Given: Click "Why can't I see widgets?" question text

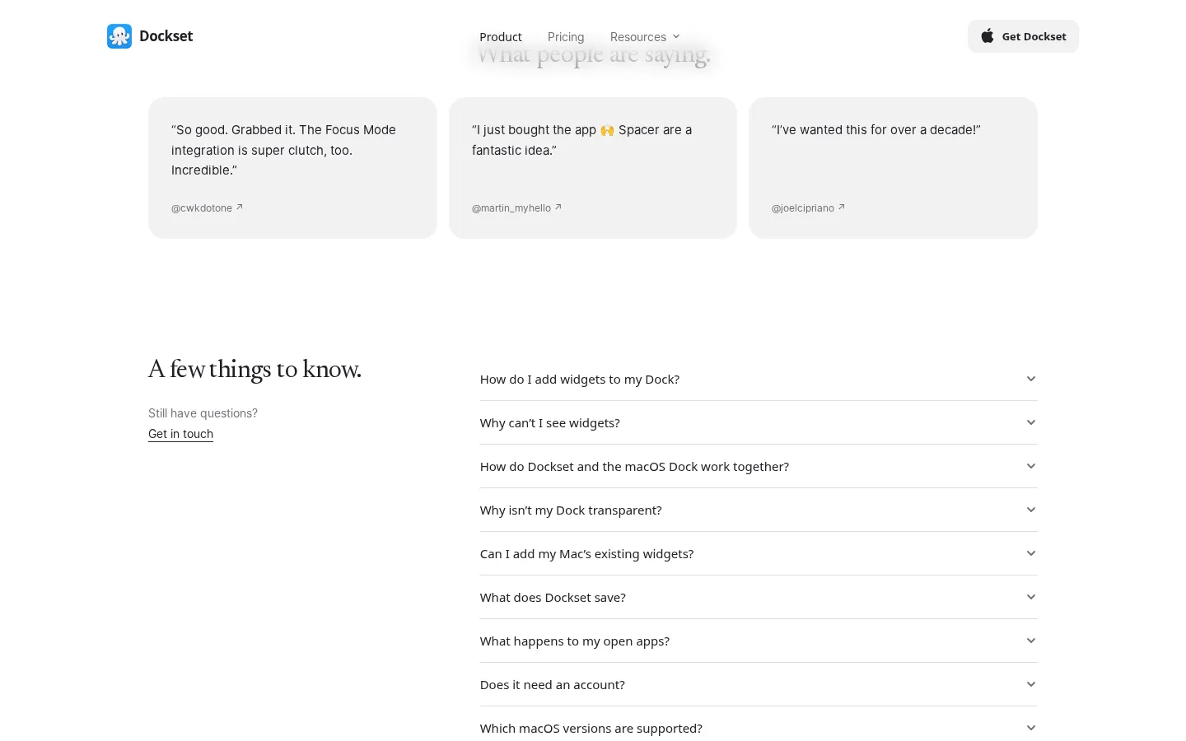Looking at the screenshot, I should coord(550,423).
